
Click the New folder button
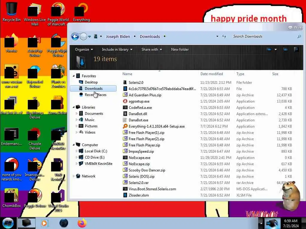[180, 49]
